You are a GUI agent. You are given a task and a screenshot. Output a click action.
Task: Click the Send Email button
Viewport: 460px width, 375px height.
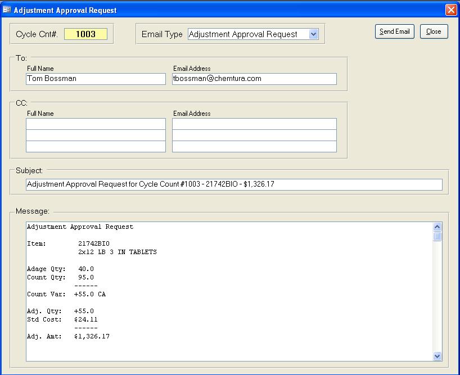point(395,31)
